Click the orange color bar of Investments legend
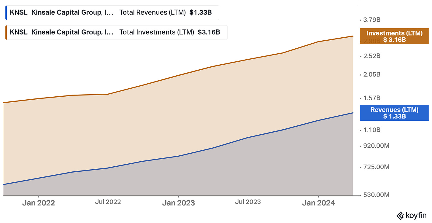 coord(6,32)
